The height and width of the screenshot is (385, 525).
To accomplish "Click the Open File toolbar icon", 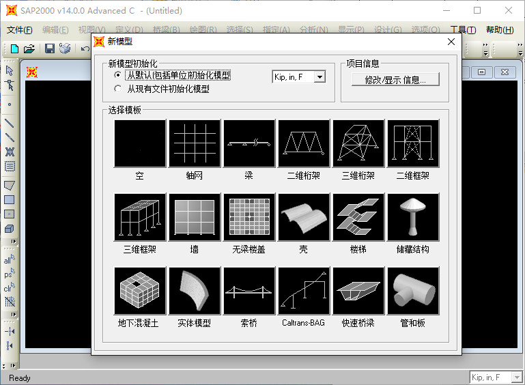I will [29, 49].
